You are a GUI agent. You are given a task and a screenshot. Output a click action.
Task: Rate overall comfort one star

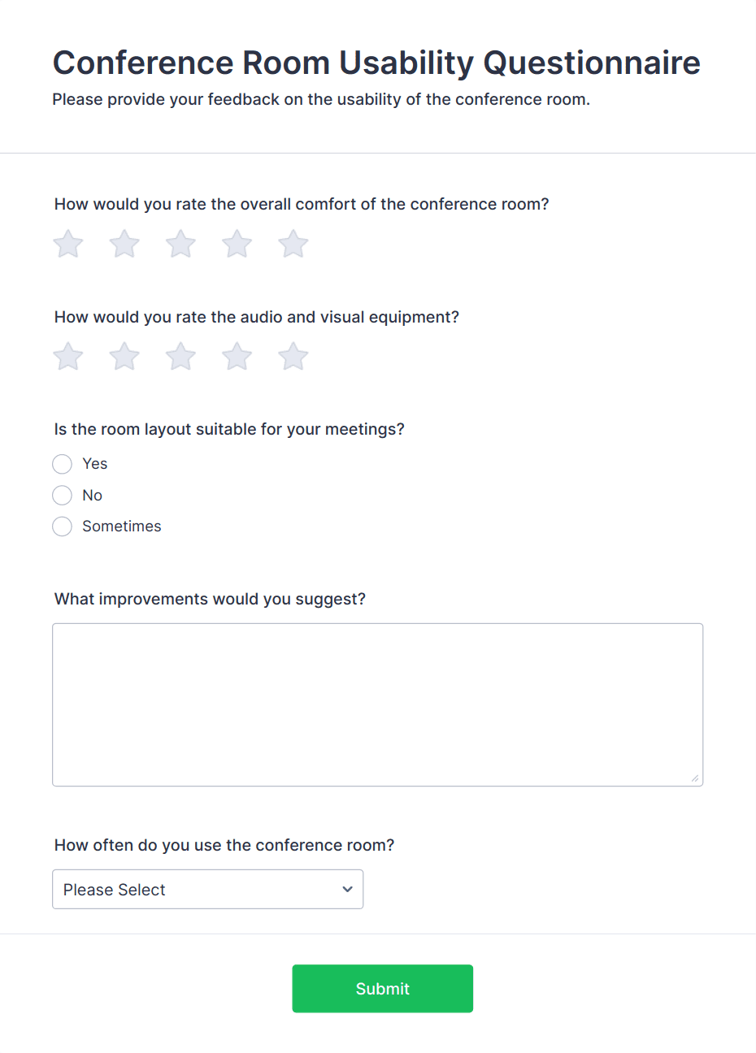[x=68, y=244]
